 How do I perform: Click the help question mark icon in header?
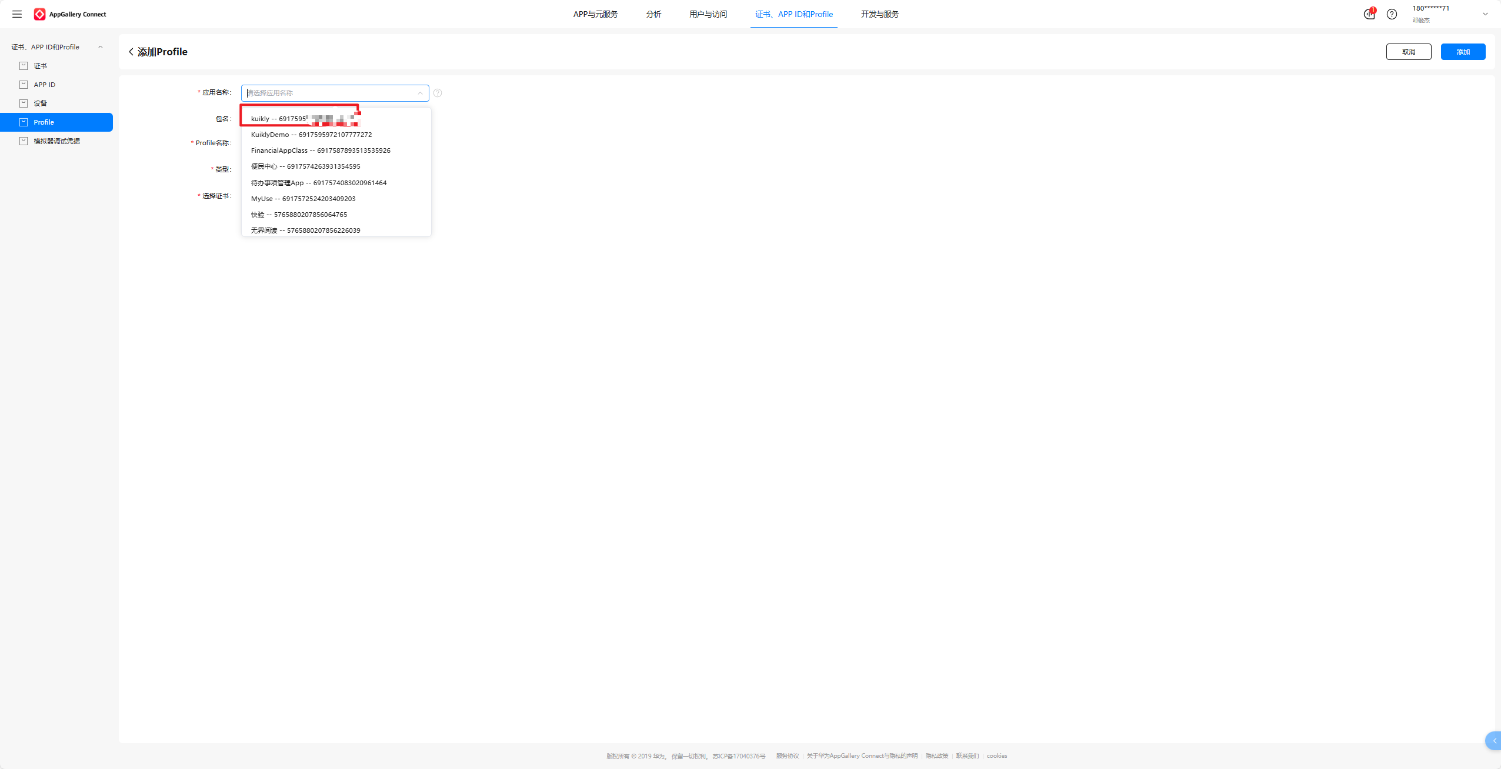click(x=1392, y=14)
